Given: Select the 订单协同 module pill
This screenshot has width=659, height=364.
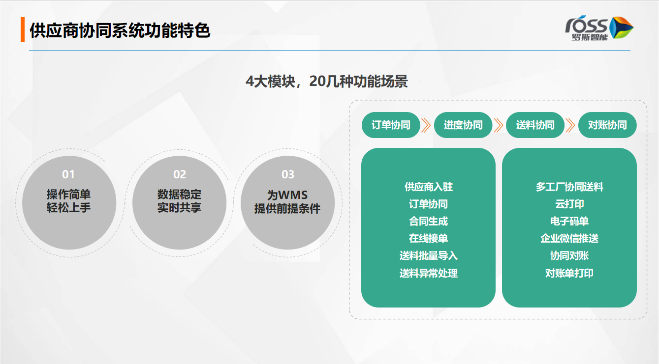Looking at the screenshot, I should click(391, 125).
